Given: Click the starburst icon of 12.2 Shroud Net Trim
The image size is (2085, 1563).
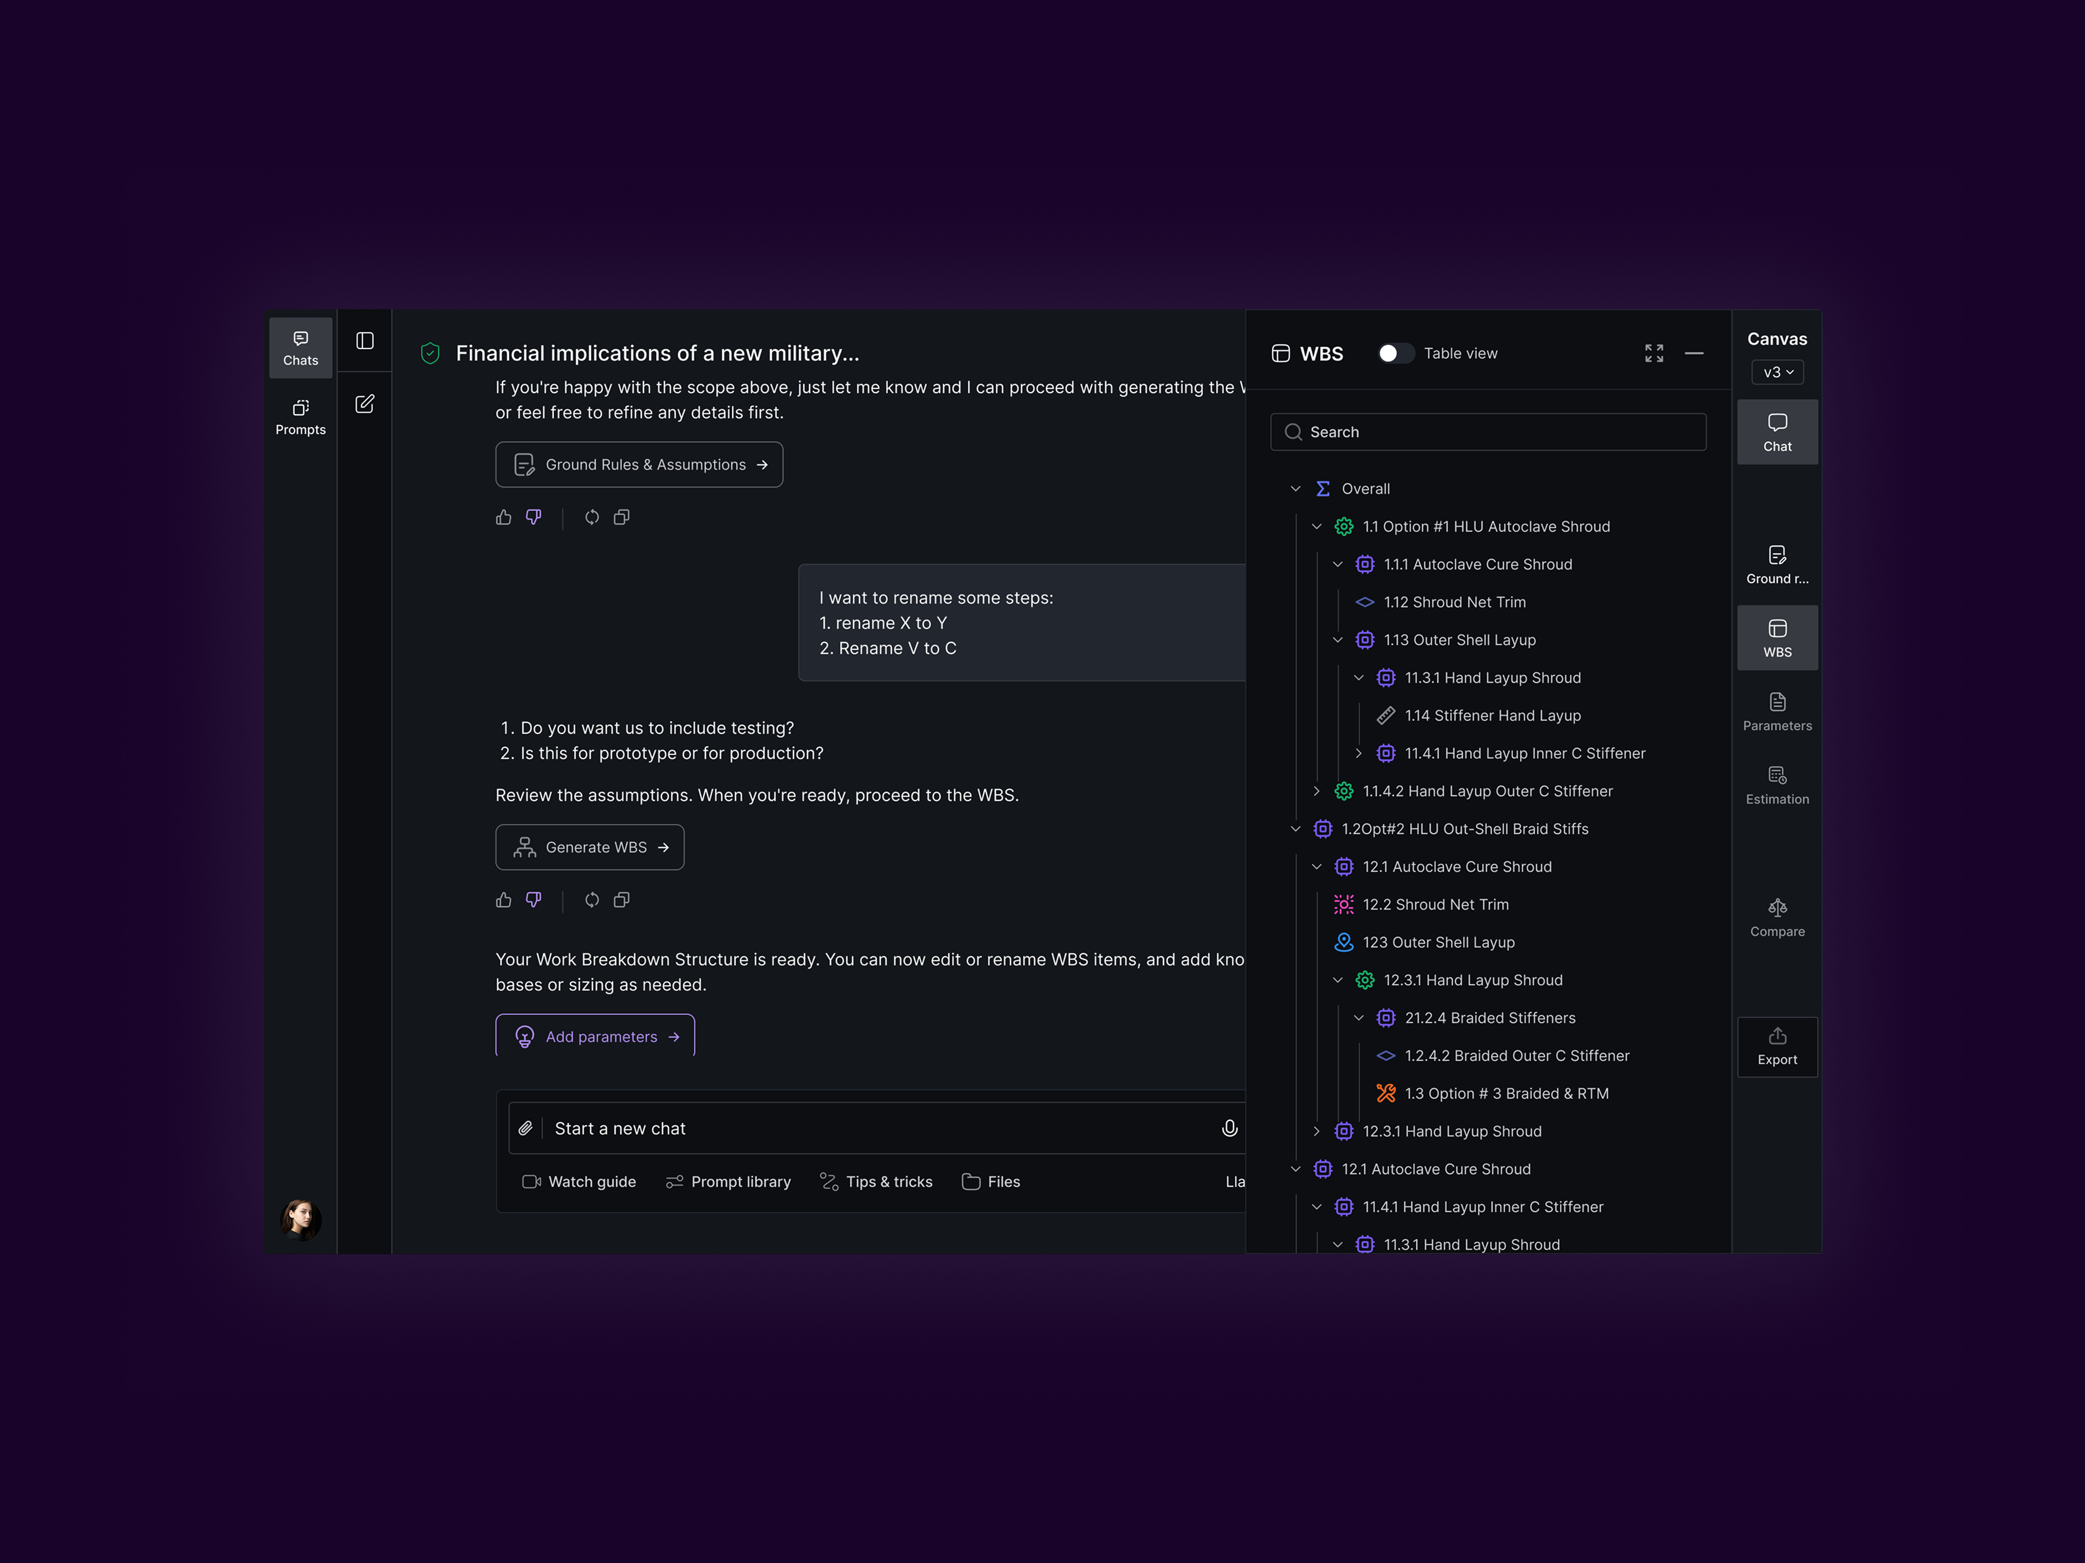Looking at the screenshot, I should [x=1344, y=904].
